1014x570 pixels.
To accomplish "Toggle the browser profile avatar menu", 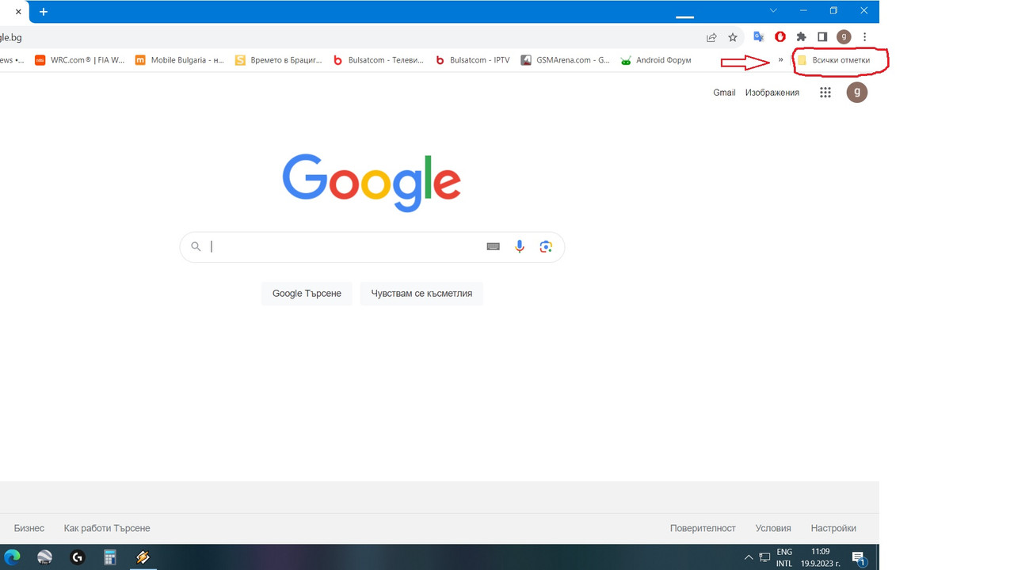I will (x=843, y=36).
